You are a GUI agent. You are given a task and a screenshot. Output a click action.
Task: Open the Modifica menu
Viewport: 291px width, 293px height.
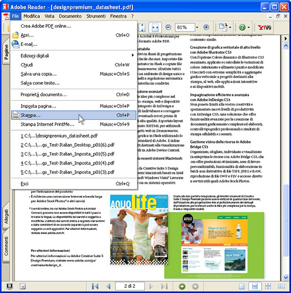pyautogui.click(x=32, y=16)
